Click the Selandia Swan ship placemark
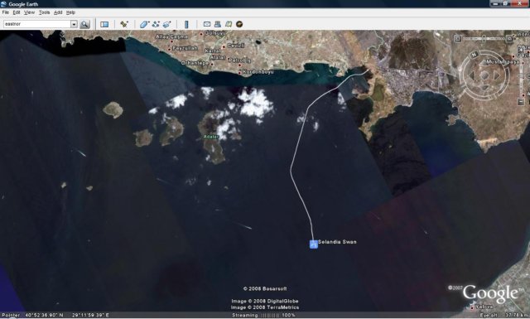The image size is (530, 319). click(314, 244)
